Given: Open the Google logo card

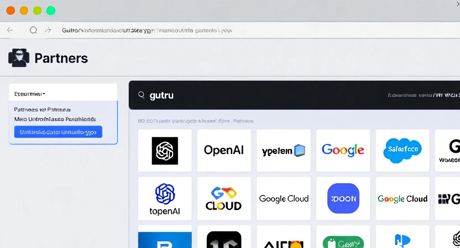Looking at the screenshot, I should [x=343, y=151].
